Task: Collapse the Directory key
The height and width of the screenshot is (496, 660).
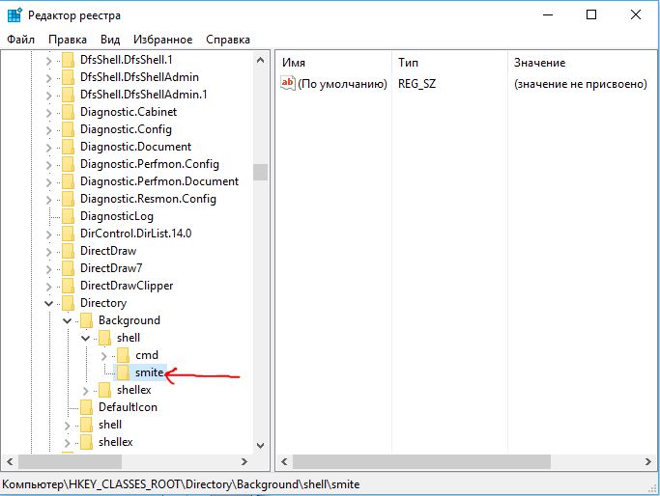Action: [49, 303]
